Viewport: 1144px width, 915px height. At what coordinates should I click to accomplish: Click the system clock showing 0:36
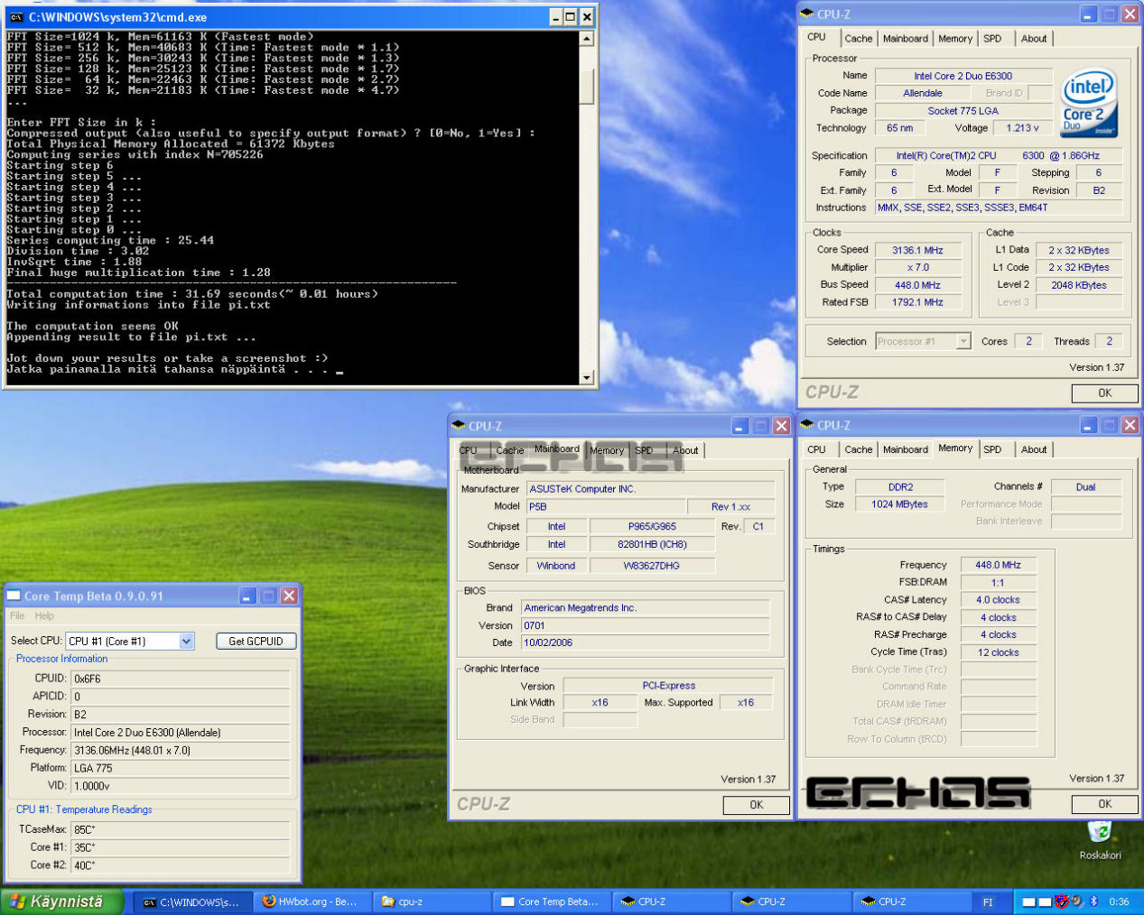(1119, 901)
